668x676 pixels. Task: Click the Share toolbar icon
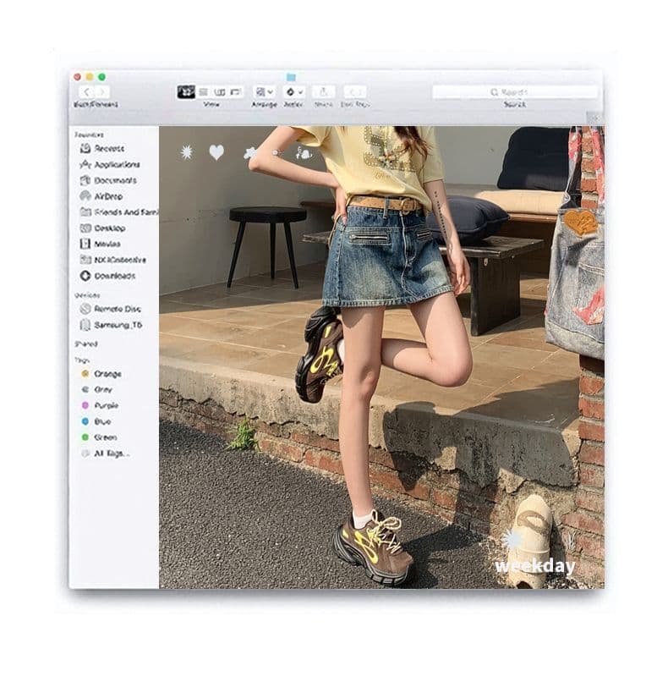(x=324, y=92)
